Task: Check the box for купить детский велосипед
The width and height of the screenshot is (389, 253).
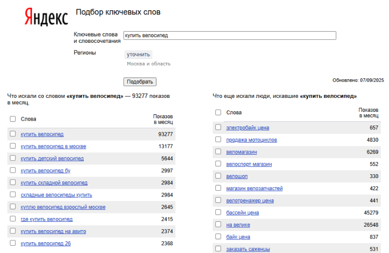Action: pyautogui.click(x=13, y=158)
